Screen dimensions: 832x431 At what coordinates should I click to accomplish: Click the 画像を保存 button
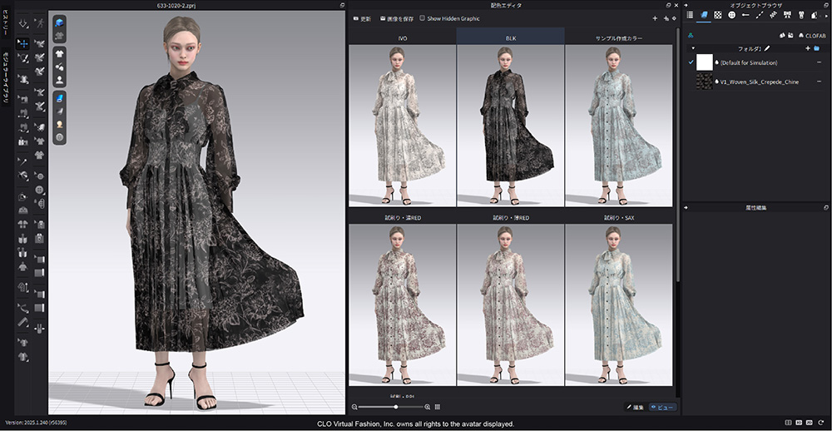point(396,18)
